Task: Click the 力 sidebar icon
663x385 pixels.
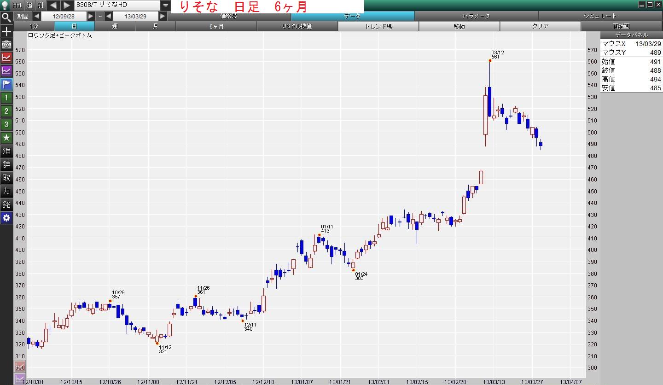Action: coord(6,191)
